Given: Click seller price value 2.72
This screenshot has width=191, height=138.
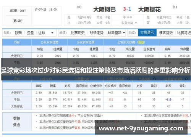Looking at the screenshot, I should pos(76,56).
